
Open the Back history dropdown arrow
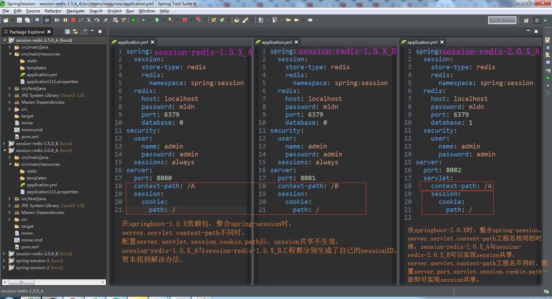(303, 20)
